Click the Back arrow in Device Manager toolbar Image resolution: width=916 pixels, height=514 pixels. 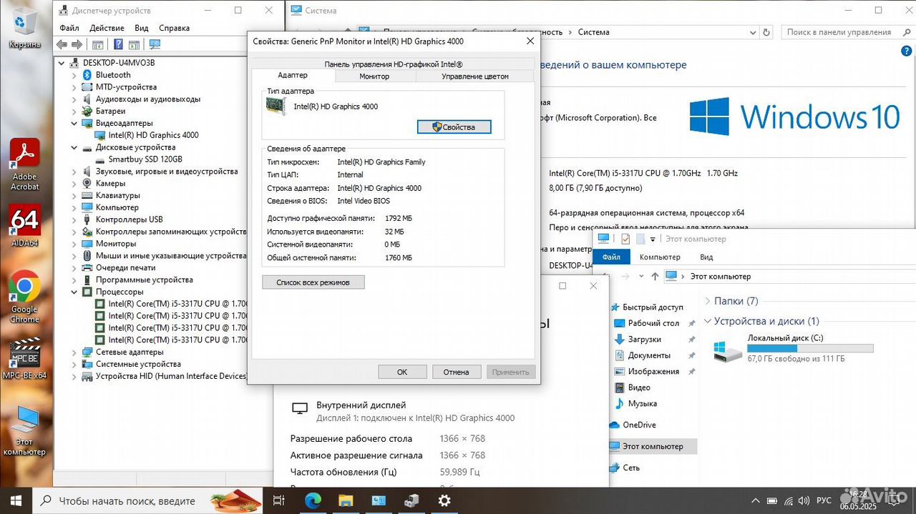[62, 44]
